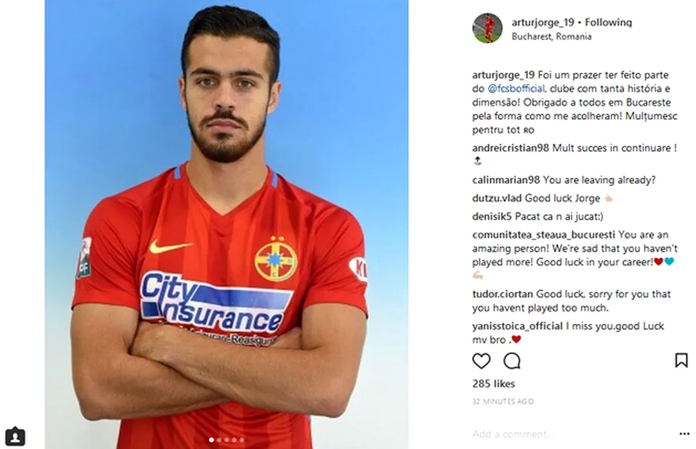Save post with bookmark icon
Image resolution: width=696 pixels, height=449 pixels.
(x=681, y=360)
